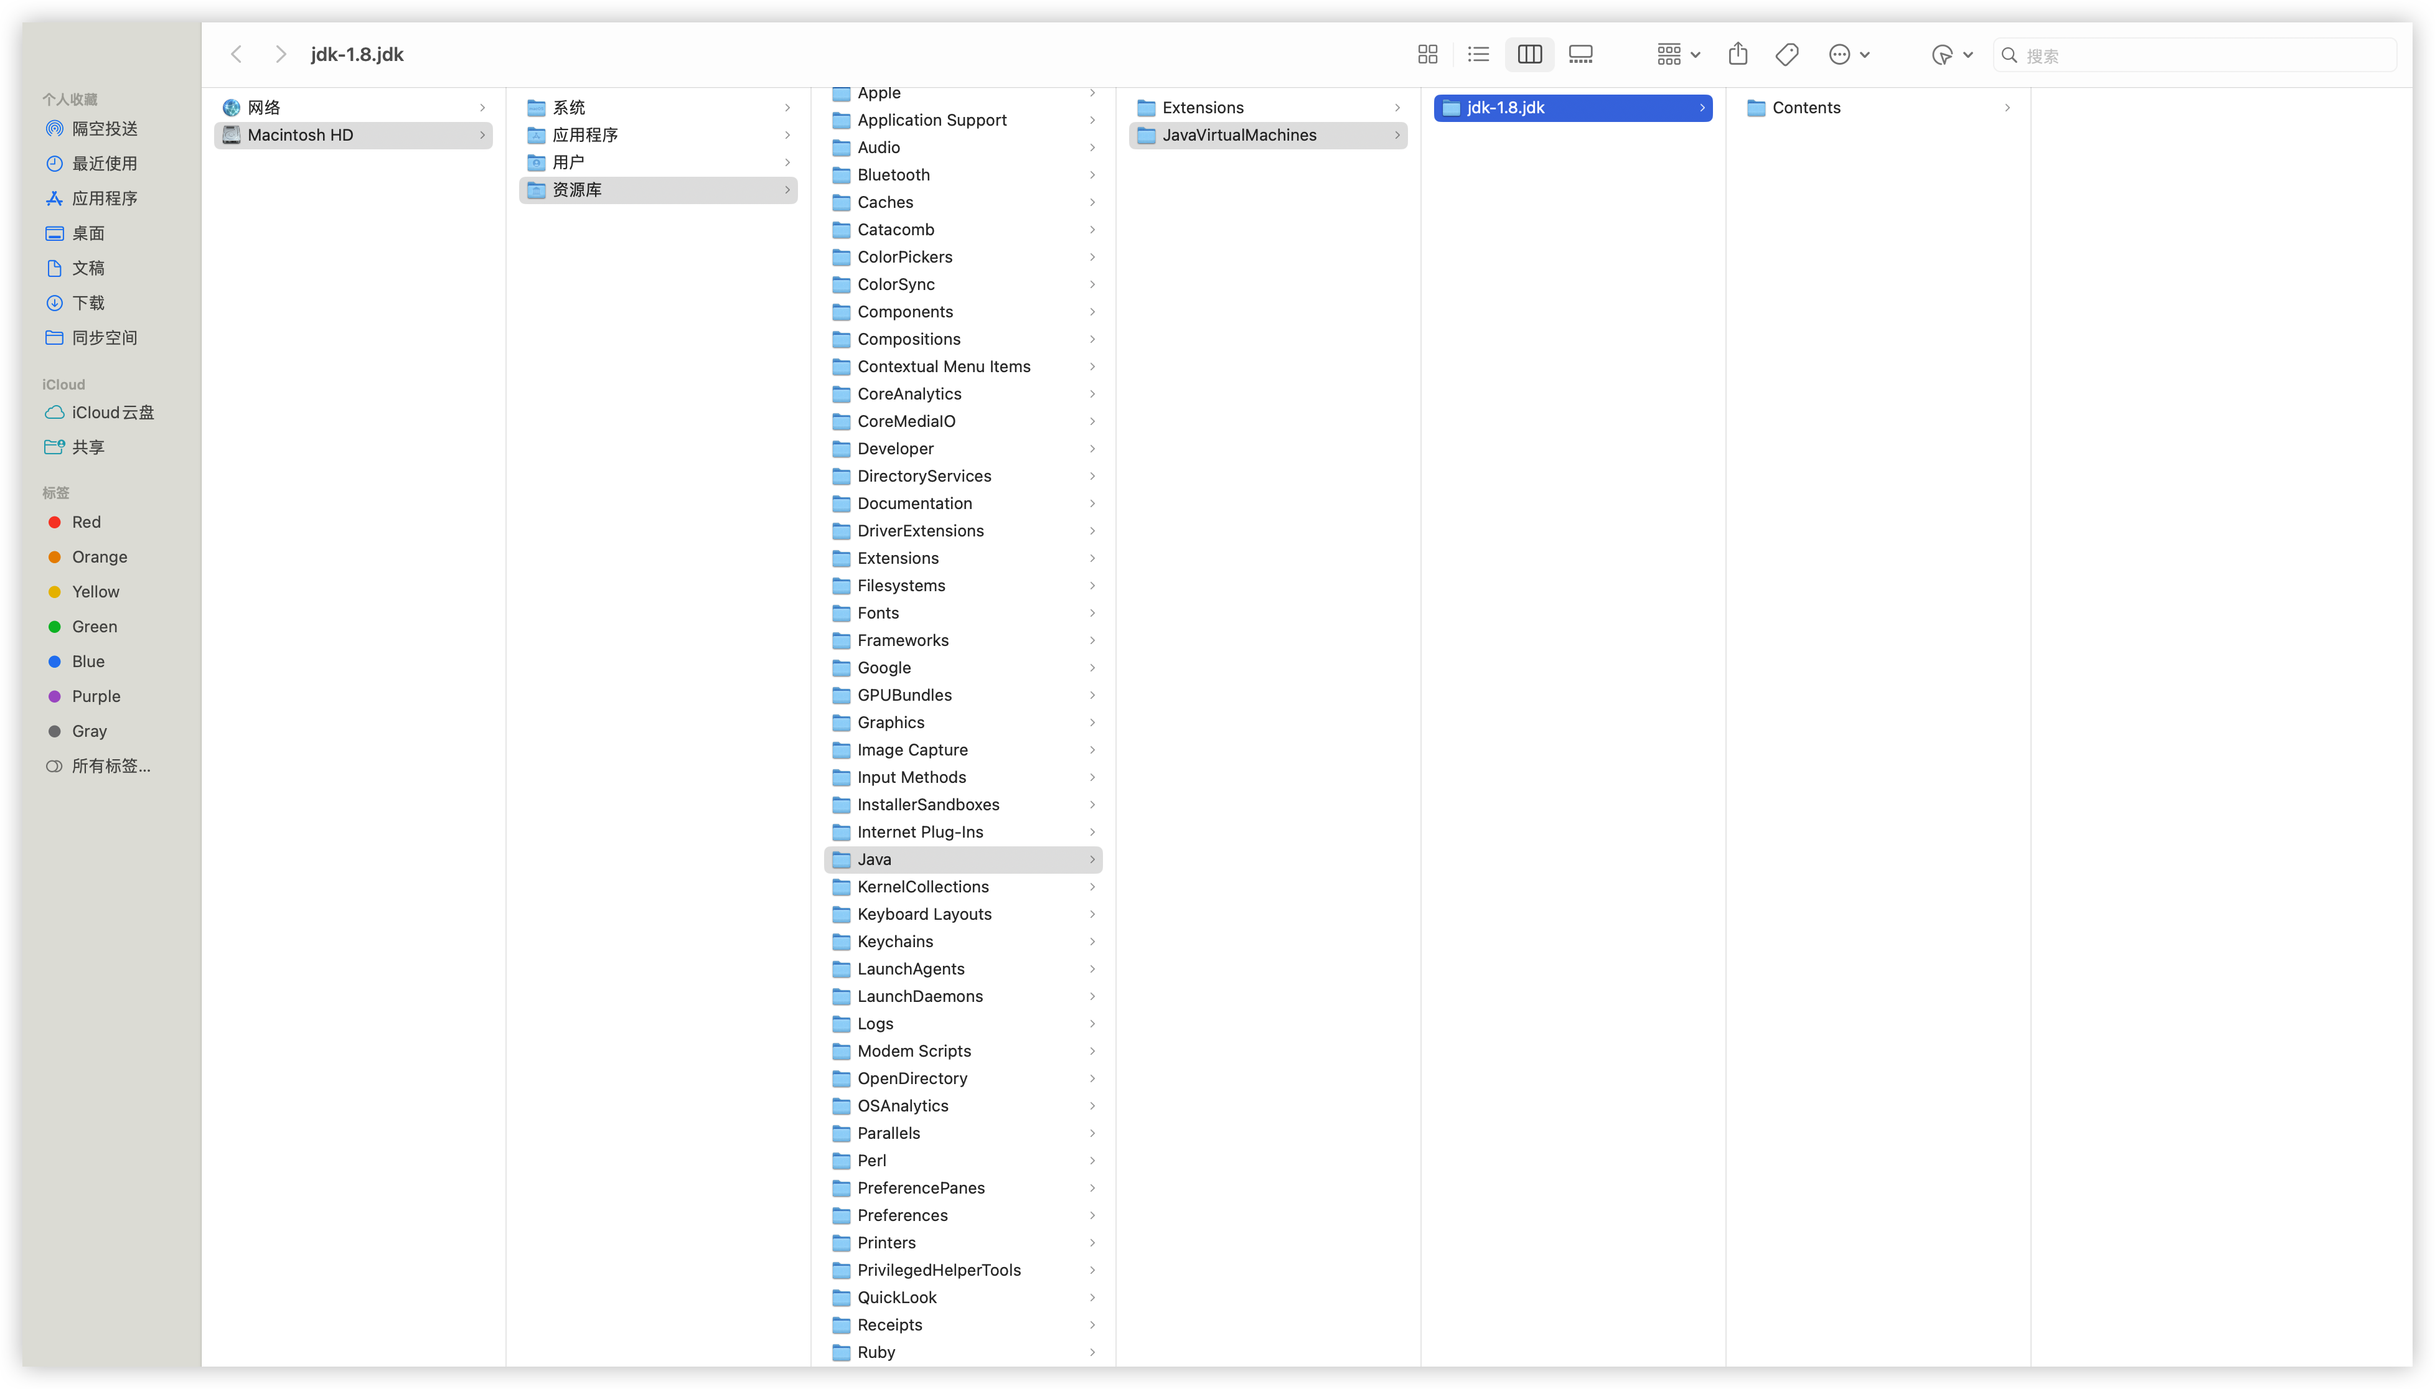Expand the Extensions folder beside JavaVirtualMachines
This screenshot has width=2435, height=1389.
click(1202, 108)
